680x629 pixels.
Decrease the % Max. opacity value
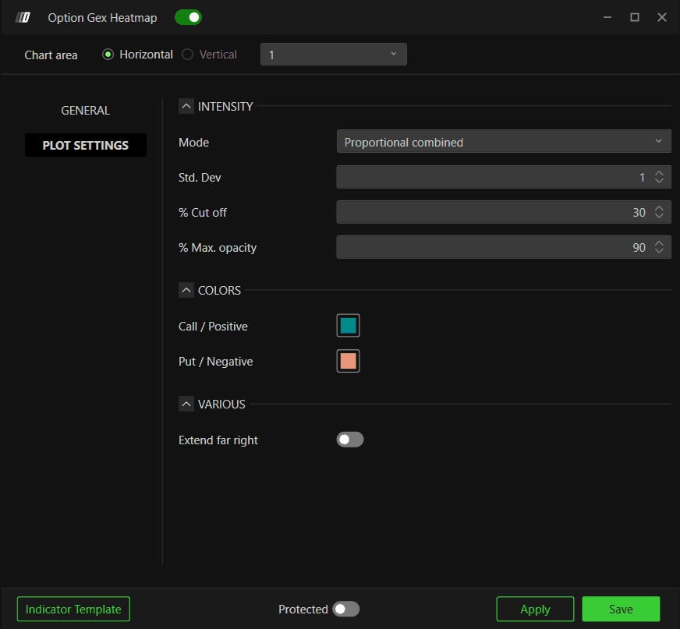tap(659, 251)
